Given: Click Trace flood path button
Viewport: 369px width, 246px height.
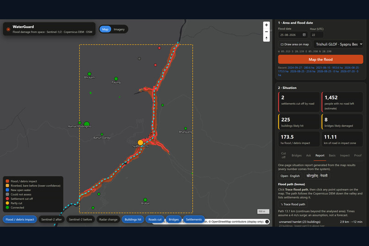Looking at the screenshot, I should pos(293,204).
